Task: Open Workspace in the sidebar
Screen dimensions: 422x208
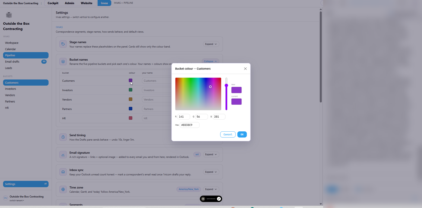Action: [x=26, y=43]
